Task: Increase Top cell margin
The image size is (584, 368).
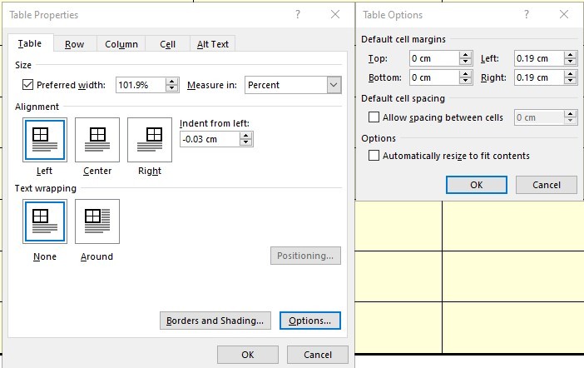Action: 465,55
